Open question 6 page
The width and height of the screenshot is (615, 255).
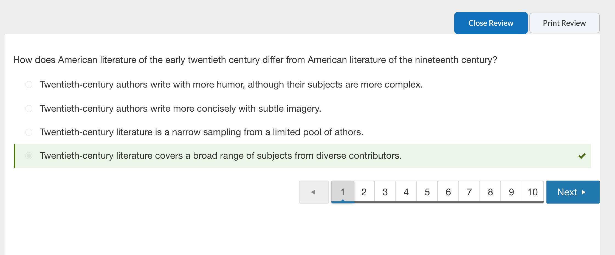click(x=448, y=192)
